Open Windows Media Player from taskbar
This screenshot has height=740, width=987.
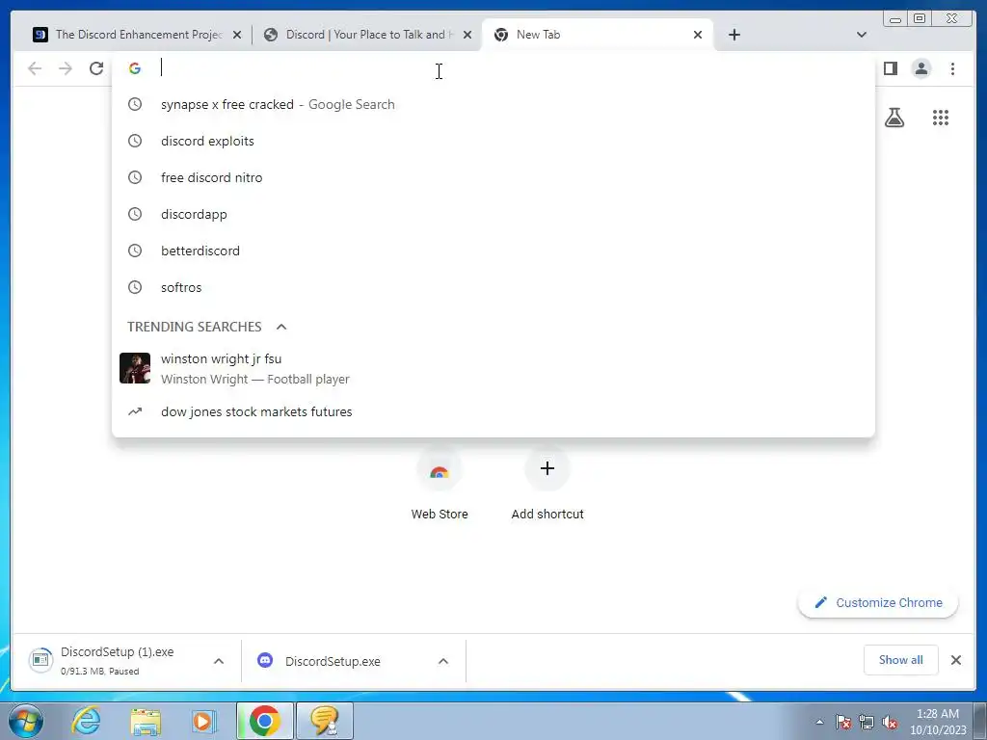203,722
